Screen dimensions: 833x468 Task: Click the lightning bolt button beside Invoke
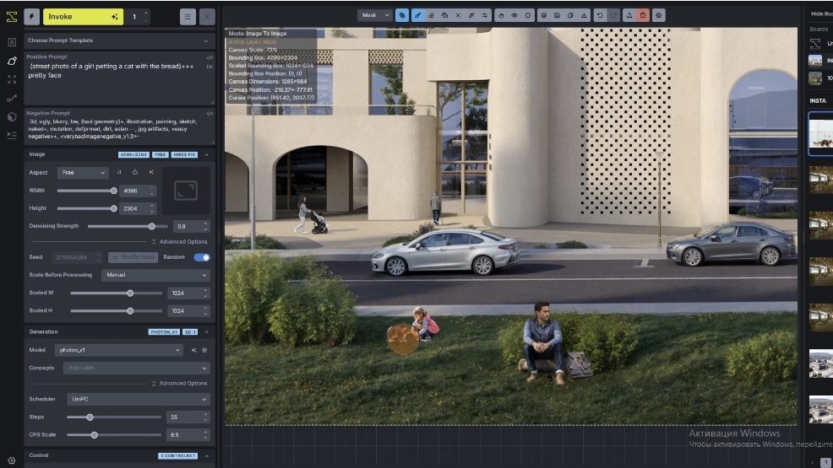(x=32, y=16)
